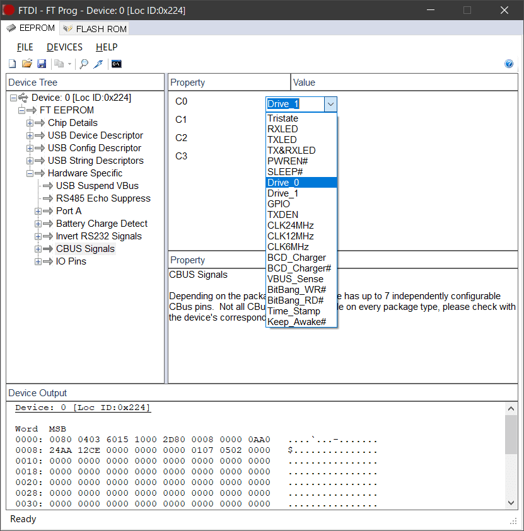This screenshot has width=524, height=531.
Task: Click the Device Output scrollbar down arrow
Action: pos(511,502)
